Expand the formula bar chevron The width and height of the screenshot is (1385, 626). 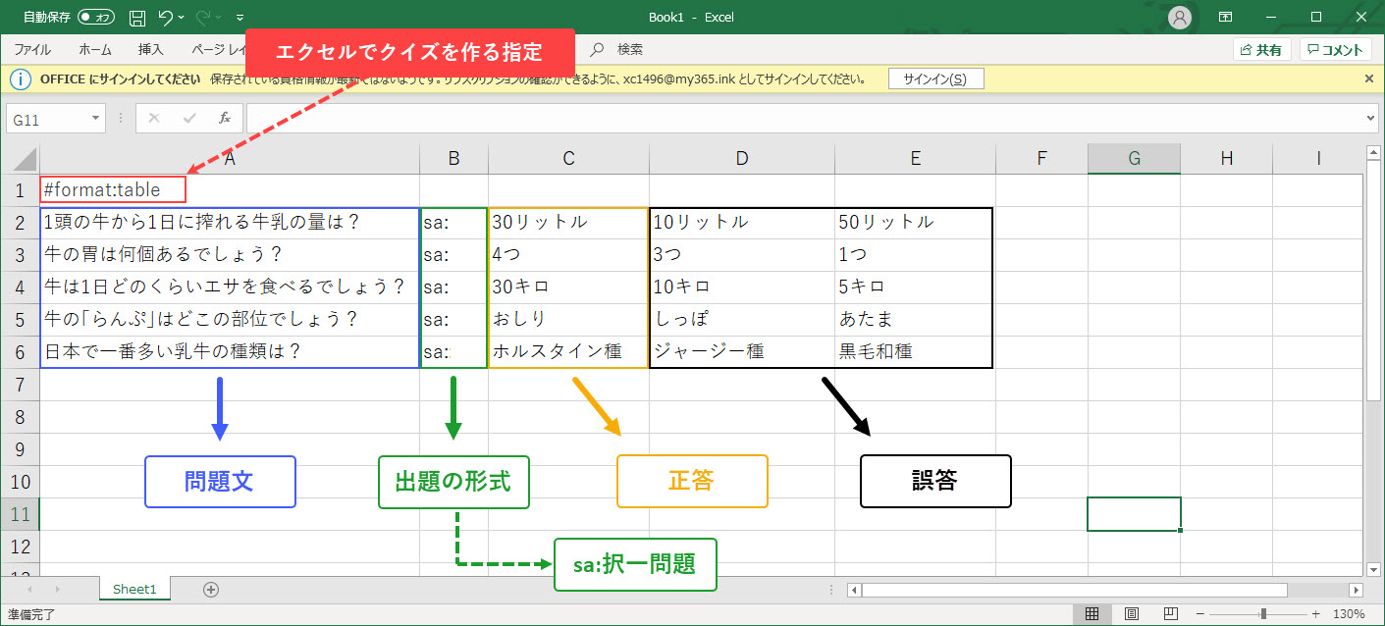[x=1371, y=119]
